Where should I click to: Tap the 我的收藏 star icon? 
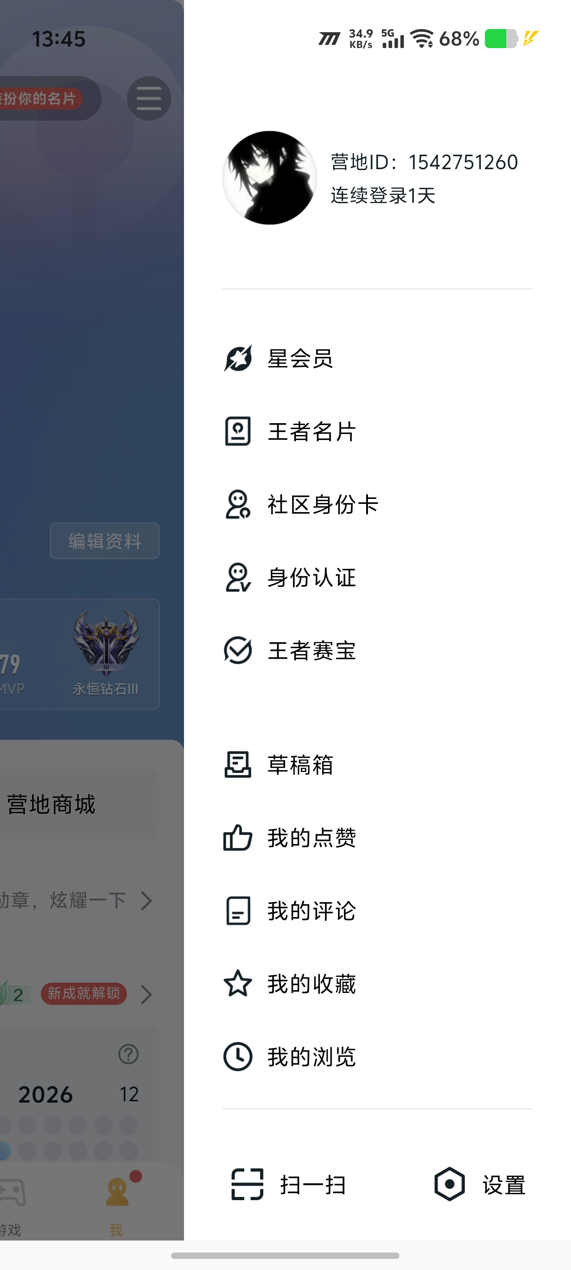click(238, 983)
